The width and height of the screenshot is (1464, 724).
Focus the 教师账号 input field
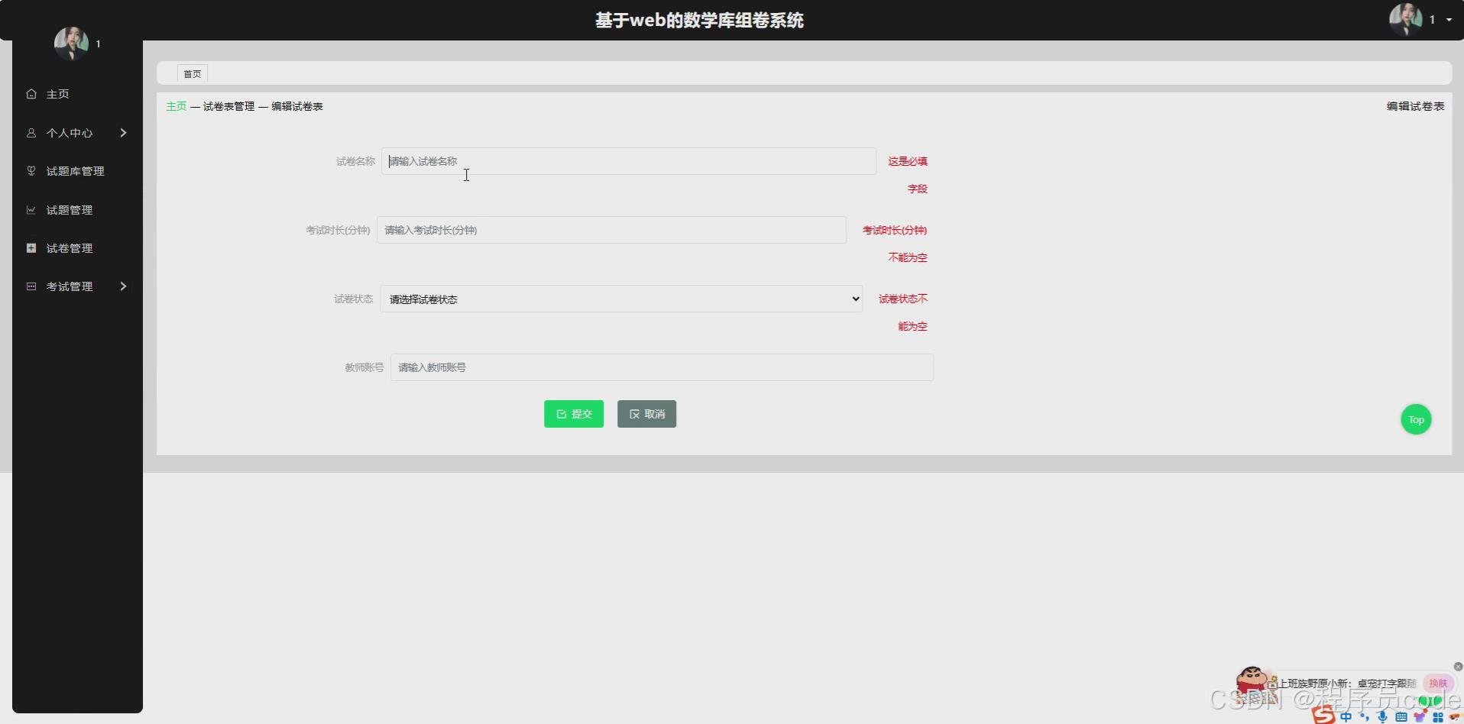[662, 367]
